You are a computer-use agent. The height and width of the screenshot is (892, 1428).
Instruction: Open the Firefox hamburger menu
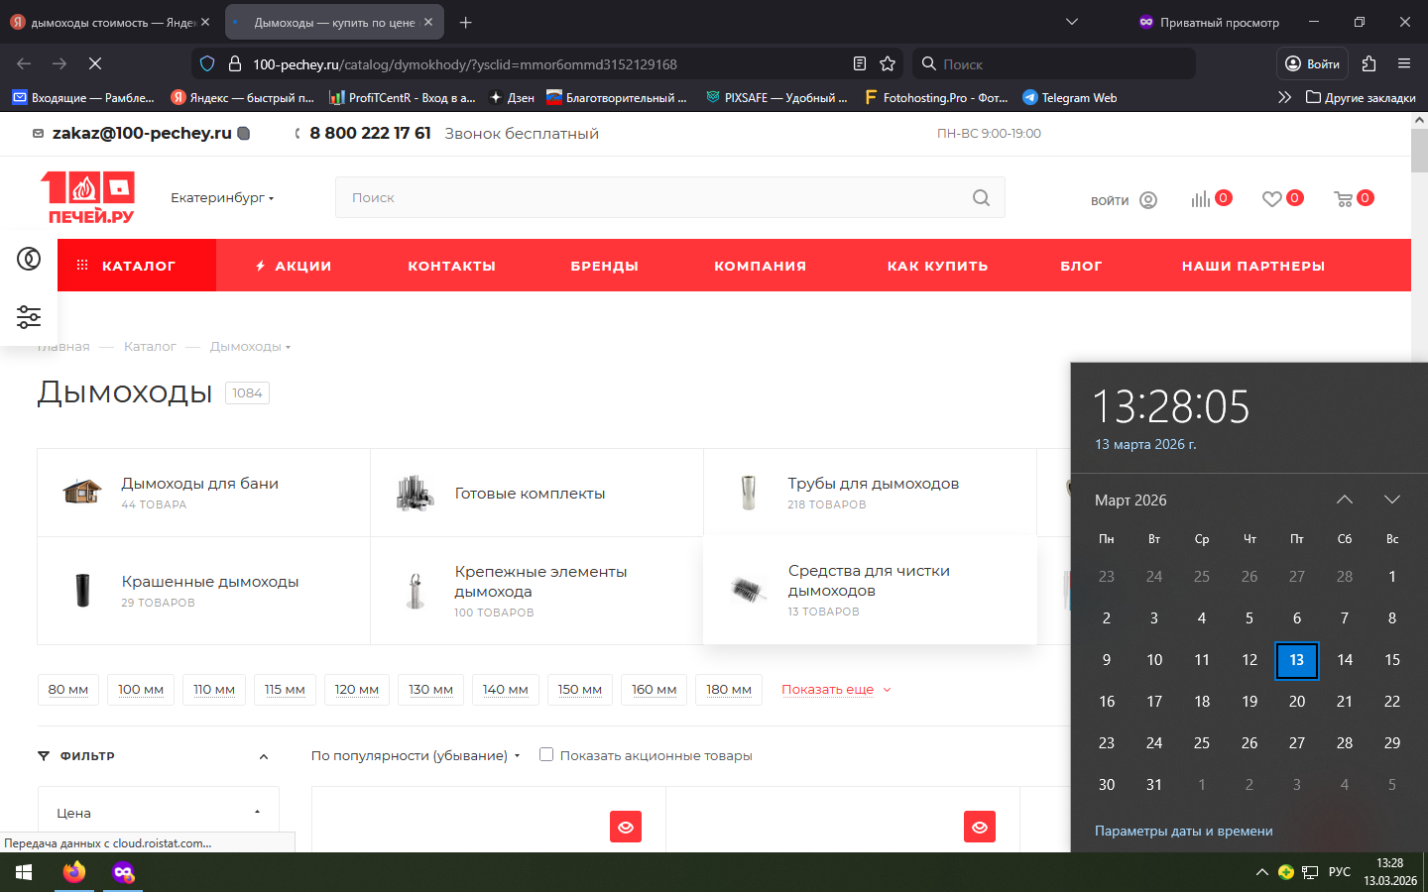coord(1404,63)
